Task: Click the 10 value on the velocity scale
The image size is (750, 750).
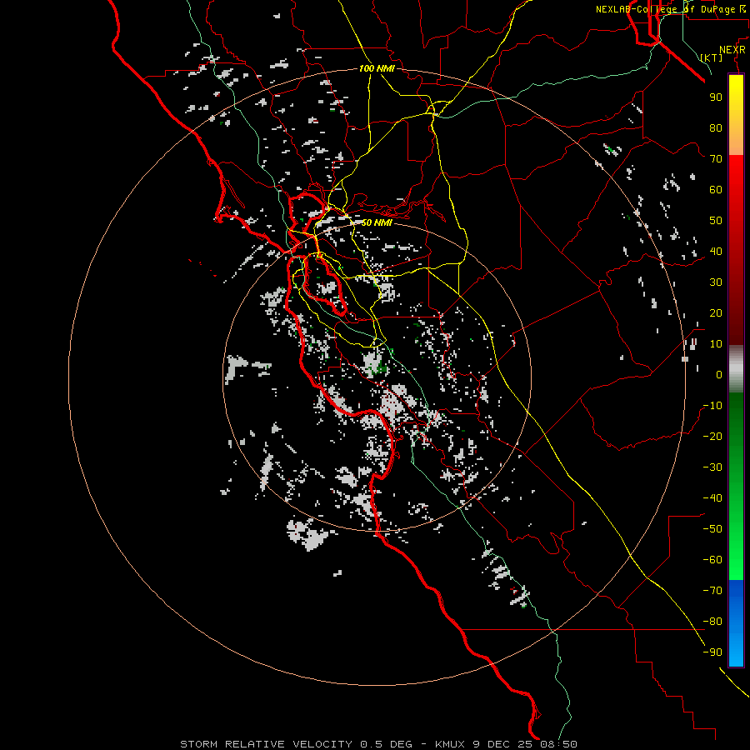Action: [716, 344]
